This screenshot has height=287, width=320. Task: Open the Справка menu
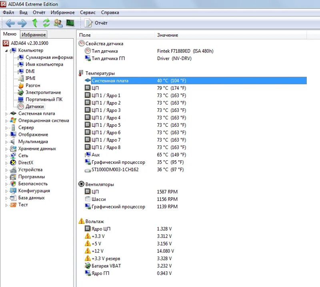[110, 12]
